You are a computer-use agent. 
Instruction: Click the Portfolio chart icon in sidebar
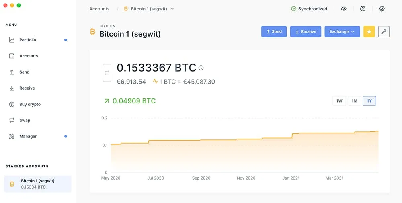[x=12, y=40]
